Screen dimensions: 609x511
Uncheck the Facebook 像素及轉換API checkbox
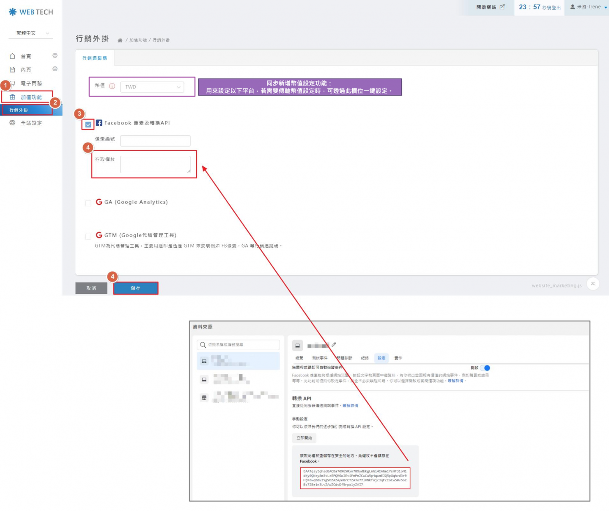pos(88,124)
